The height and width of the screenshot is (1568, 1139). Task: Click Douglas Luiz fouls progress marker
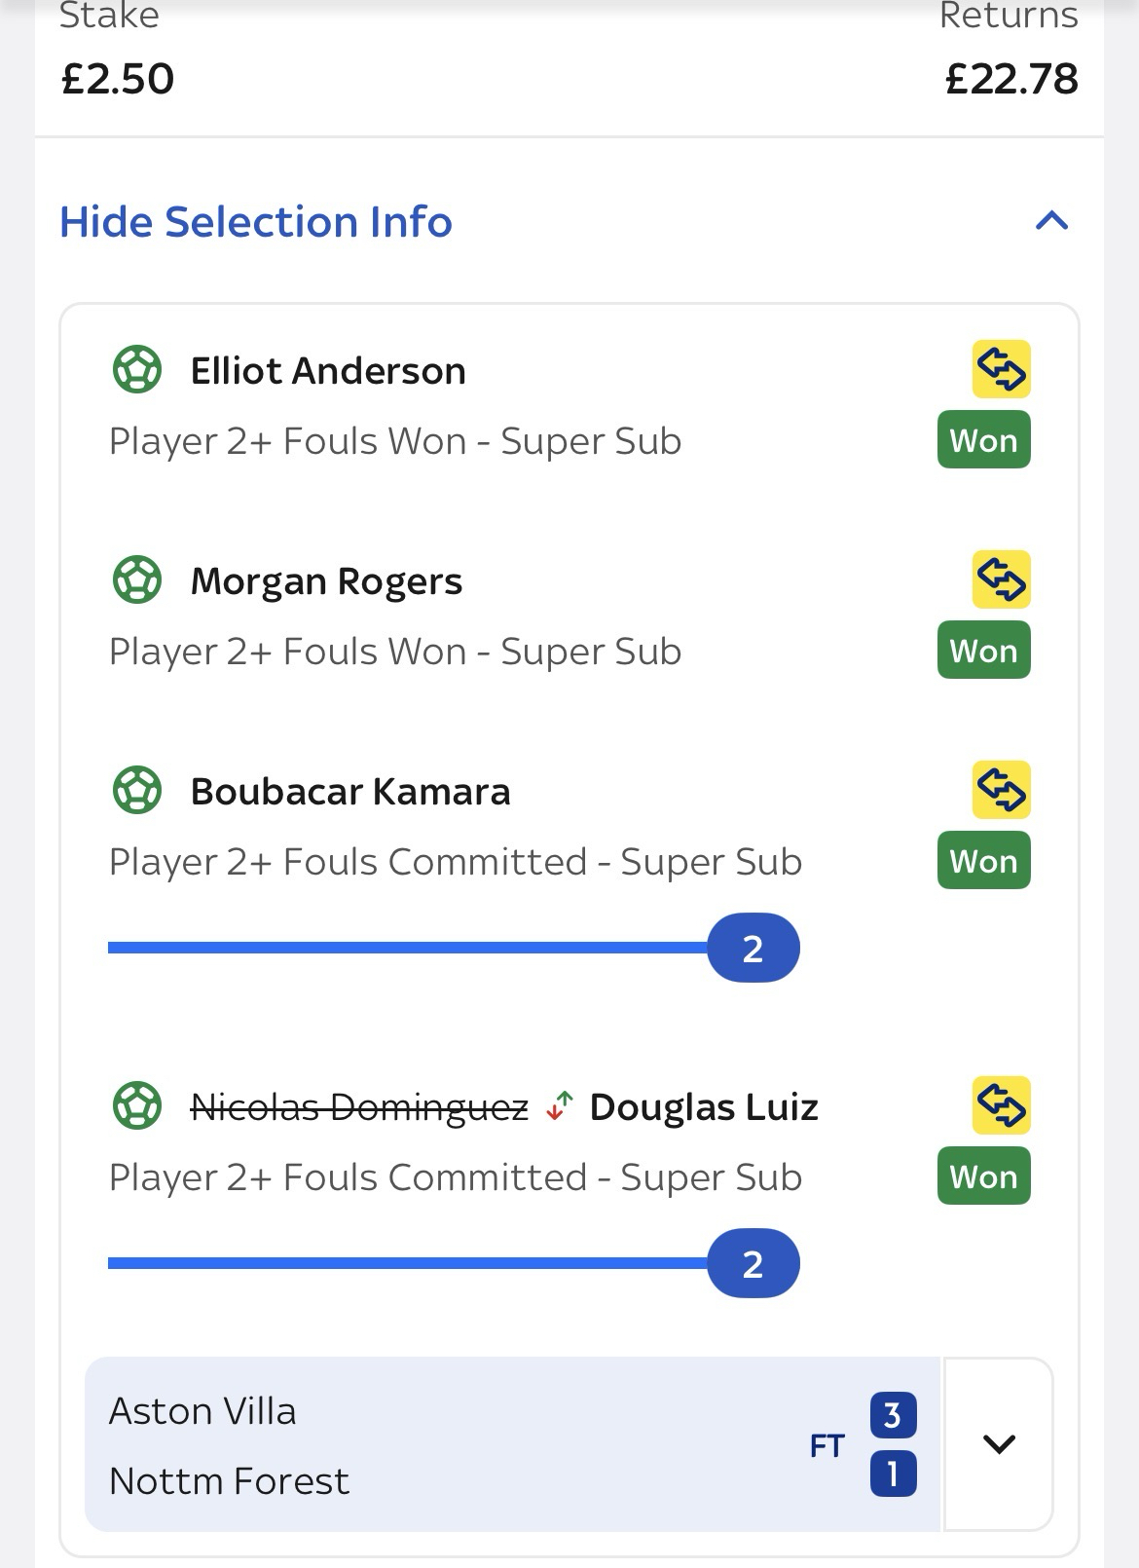pyautogui.click(x=753, y=1263)
